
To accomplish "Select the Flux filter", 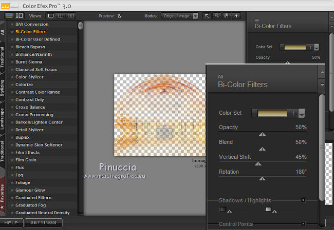I will [20, 168].
